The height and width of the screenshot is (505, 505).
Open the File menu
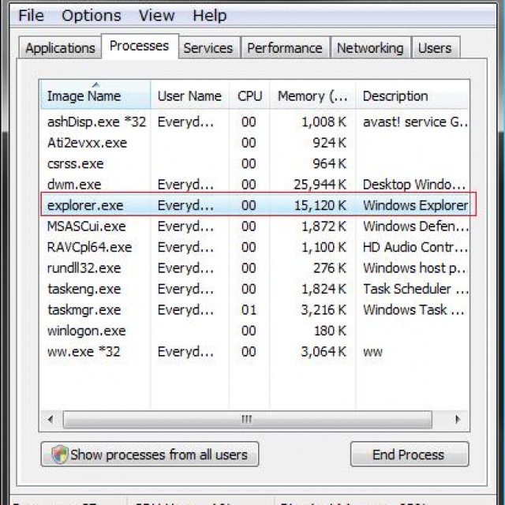[x=31, y=16]
